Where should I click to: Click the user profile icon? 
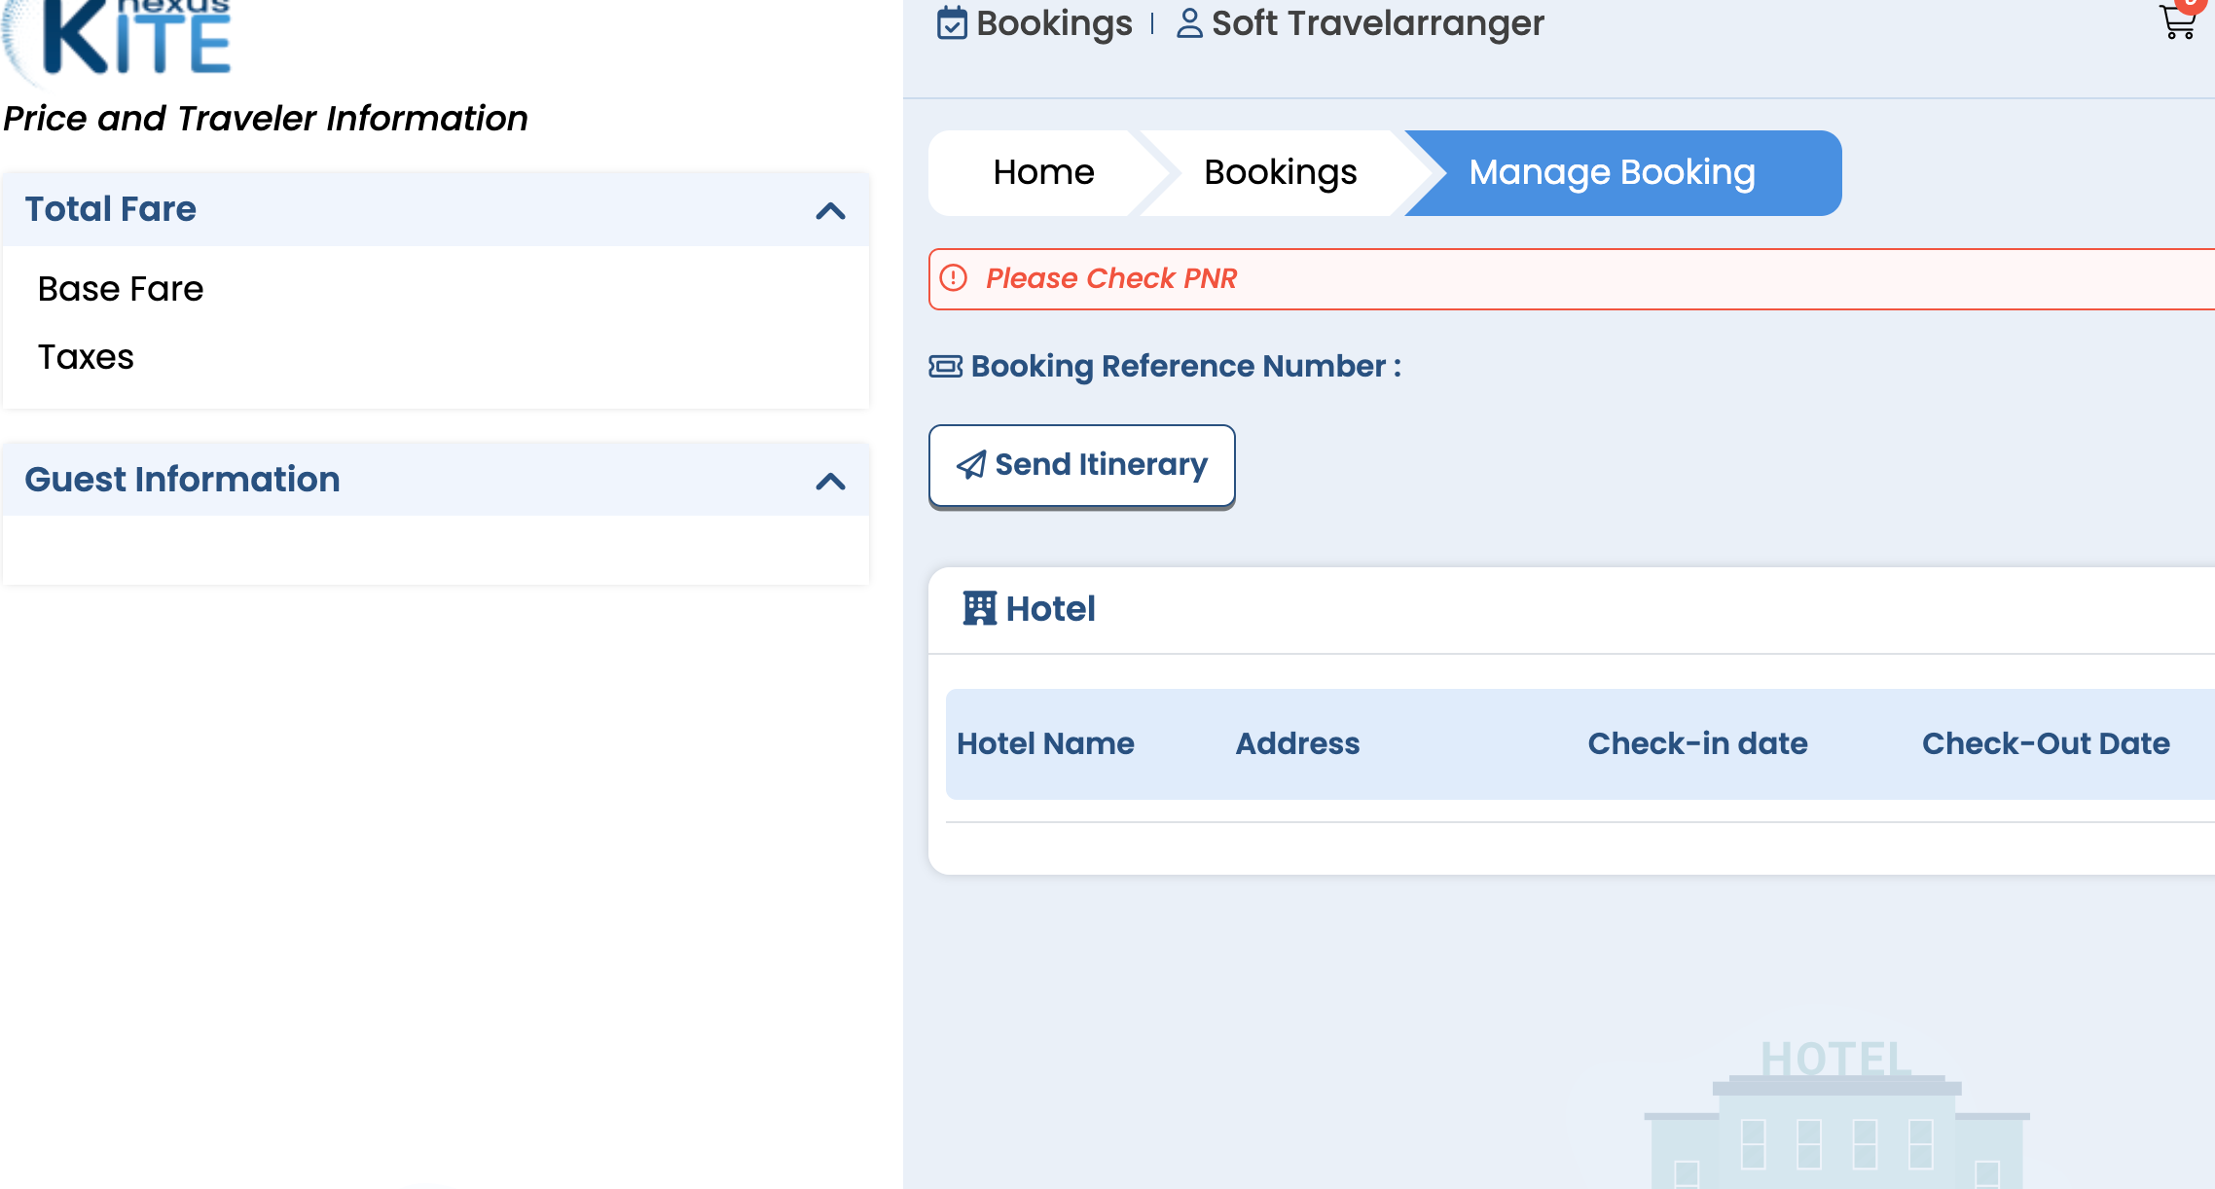(x=1189, y=23)
